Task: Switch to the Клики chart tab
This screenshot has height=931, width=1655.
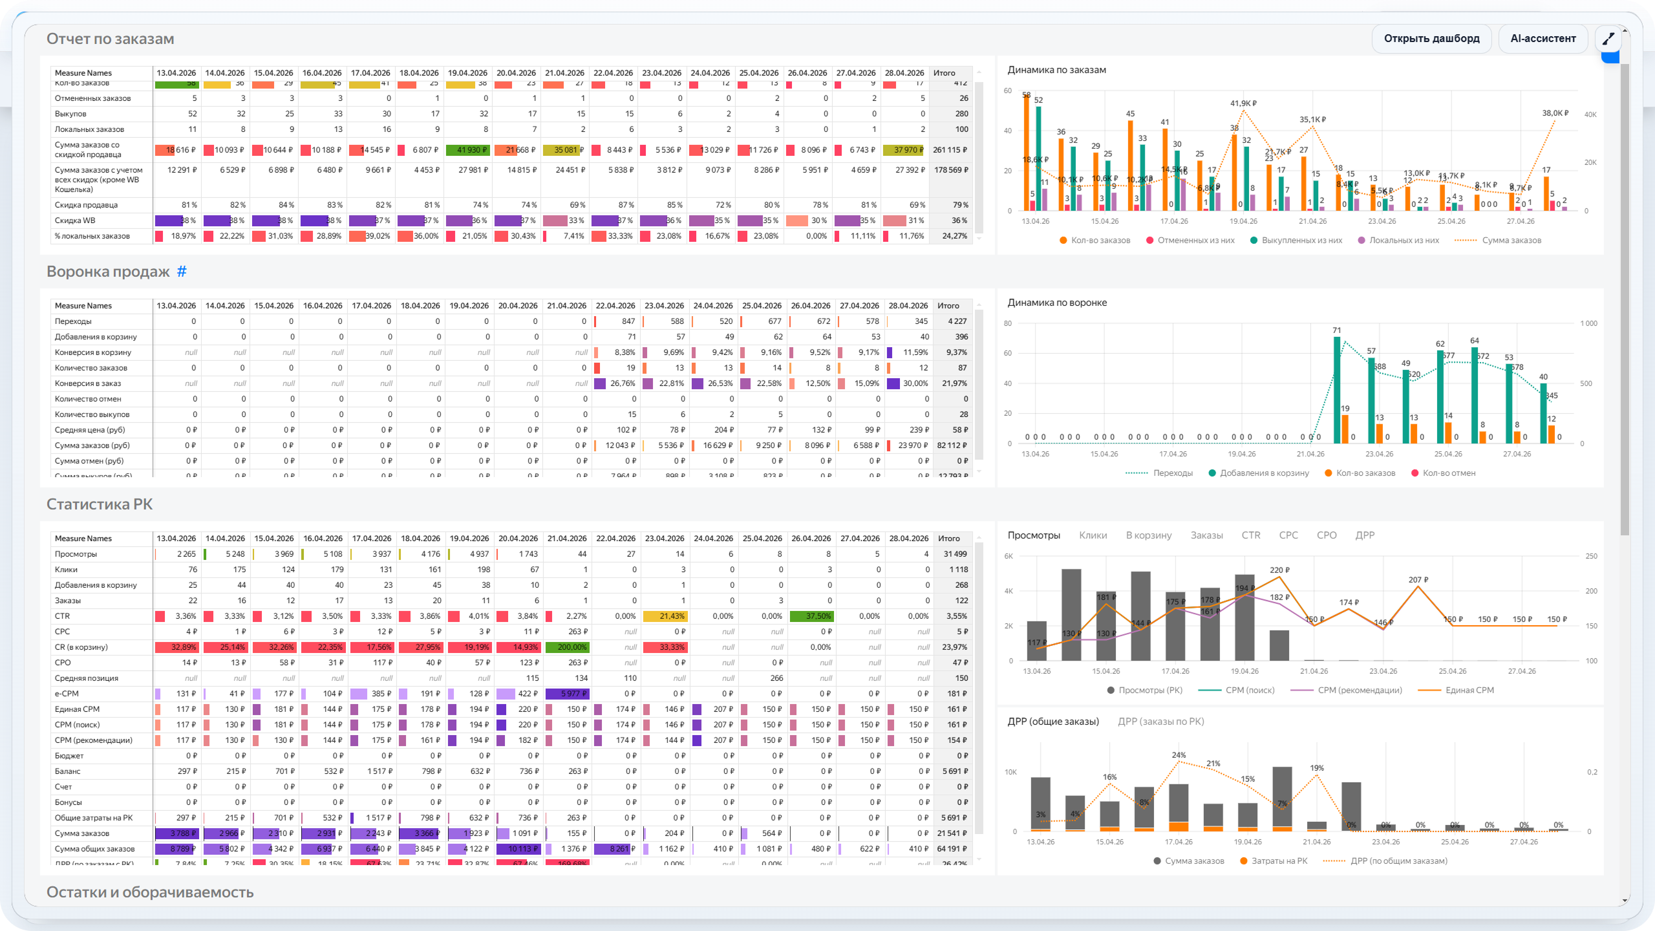Action: click(x=1093, y=535)
